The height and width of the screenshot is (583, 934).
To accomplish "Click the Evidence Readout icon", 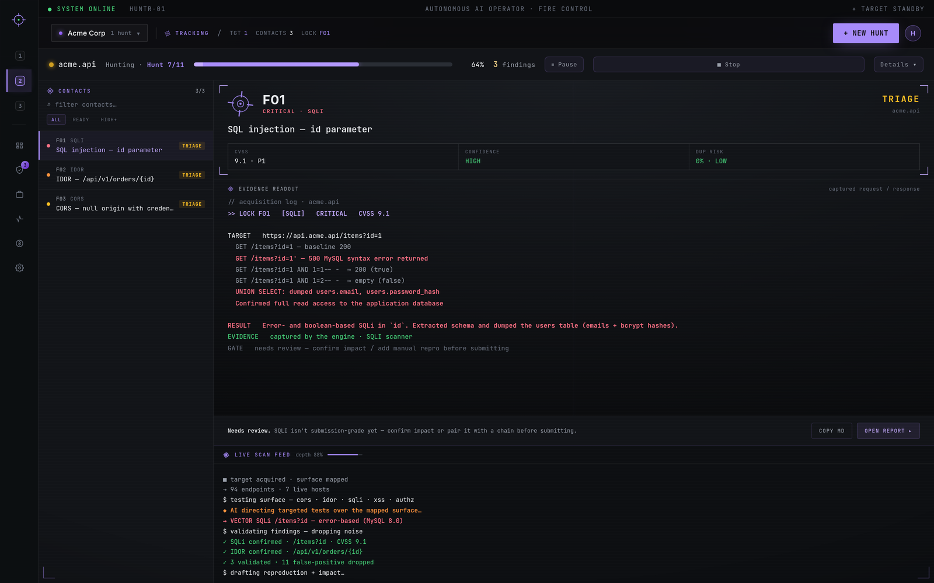I will (231, 189).
